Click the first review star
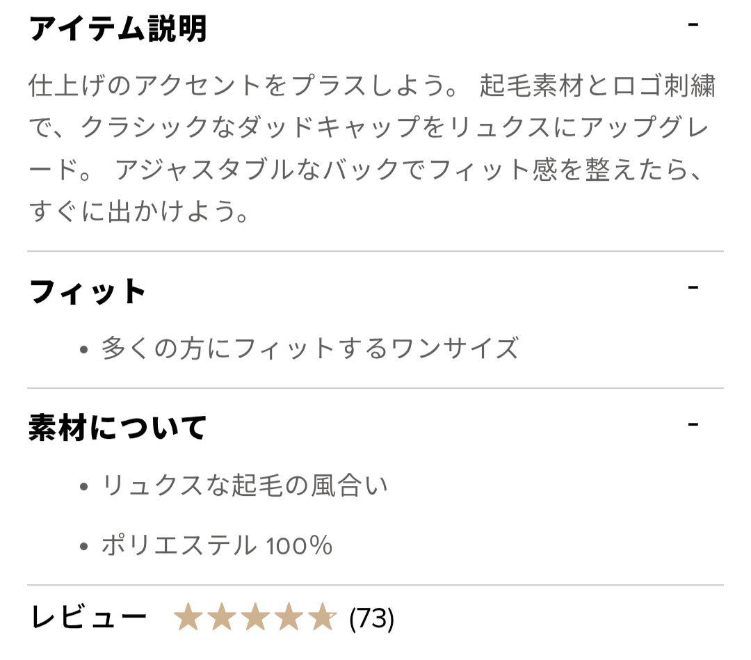Screen dimensions: 751x660 188,617
